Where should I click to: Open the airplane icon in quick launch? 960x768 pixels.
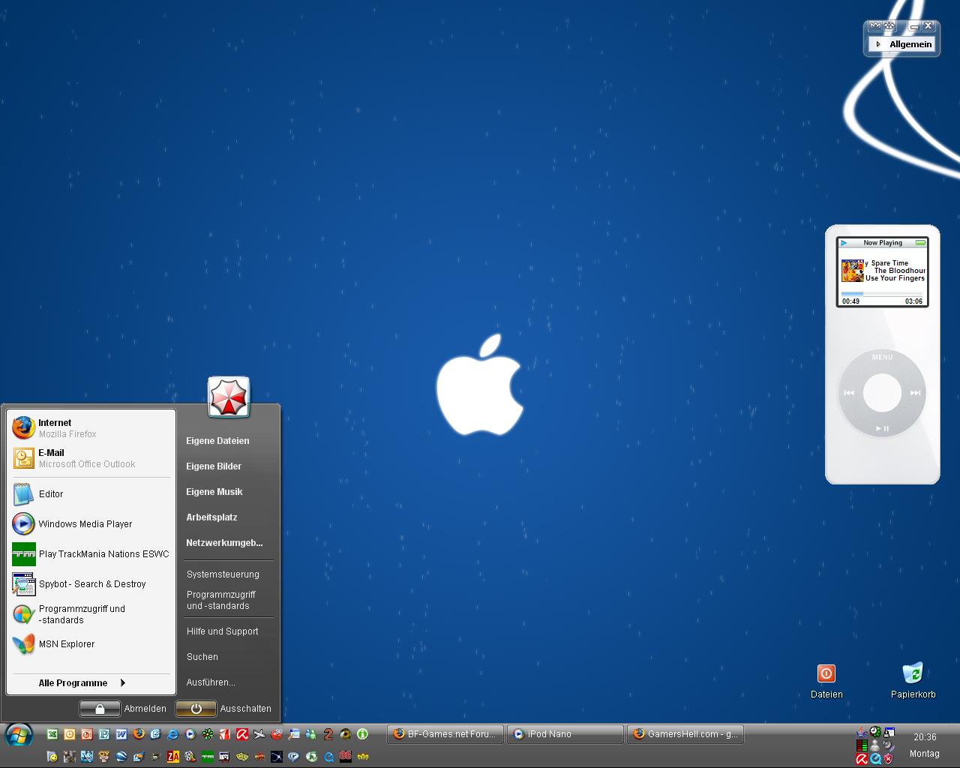(x=259, y=734)
